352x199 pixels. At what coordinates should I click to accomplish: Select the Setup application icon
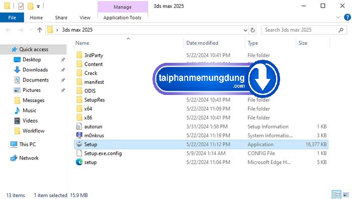[79, 144]
